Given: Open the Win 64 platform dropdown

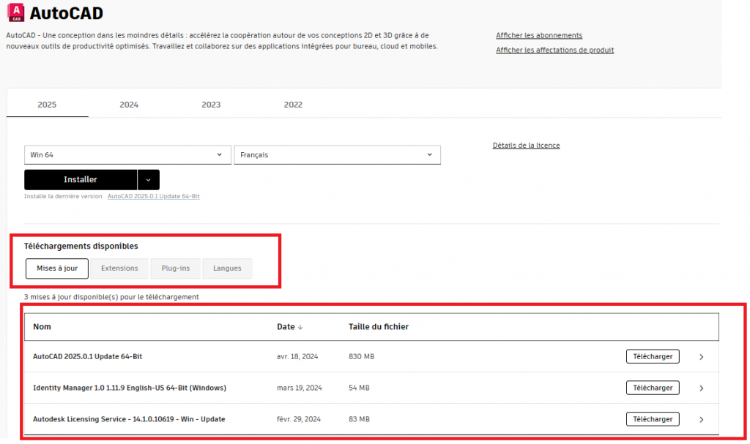Looking at the screenshot, I should point(127,155).
